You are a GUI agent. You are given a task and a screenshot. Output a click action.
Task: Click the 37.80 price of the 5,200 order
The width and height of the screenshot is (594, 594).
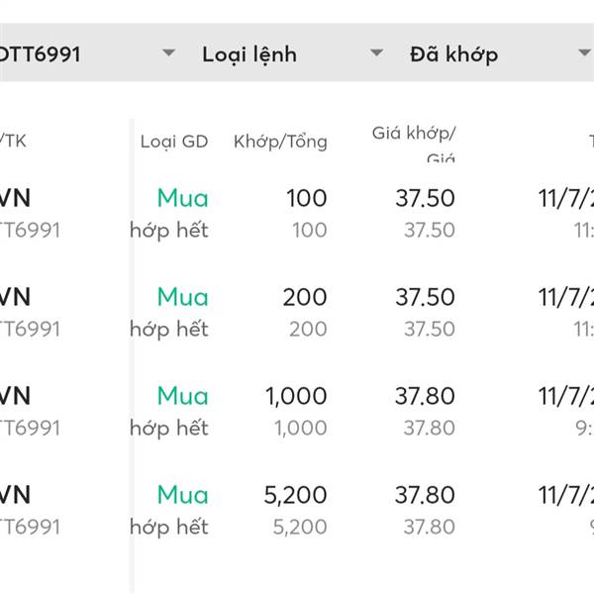pos(425,495)
